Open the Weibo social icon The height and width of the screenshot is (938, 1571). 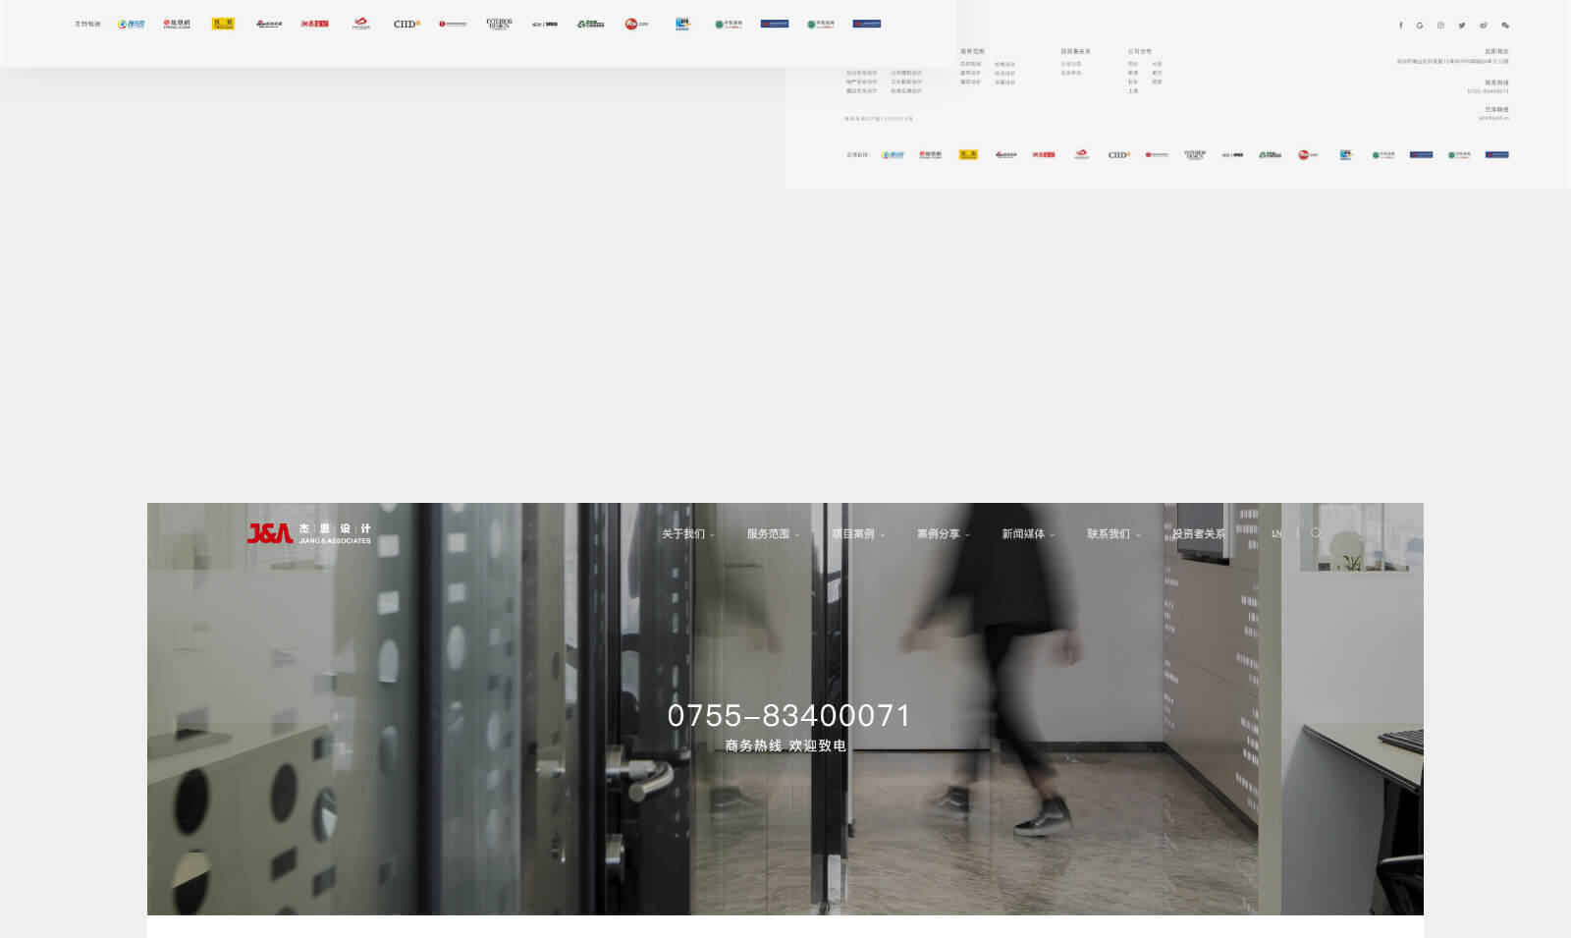coord(1484,26)
